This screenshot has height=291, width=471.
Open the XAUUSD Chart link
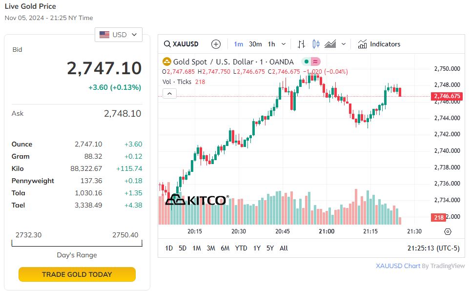pos(398,266)
